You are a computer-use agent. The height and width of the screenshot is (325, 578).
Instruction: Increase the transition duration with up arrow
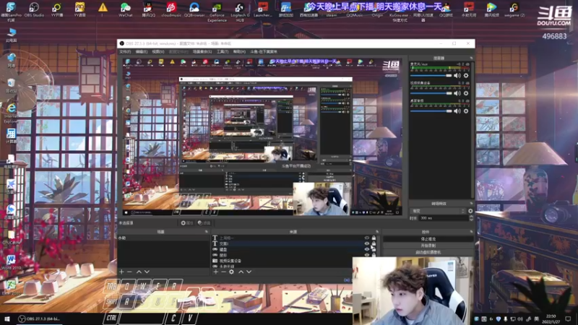point(471,217)
